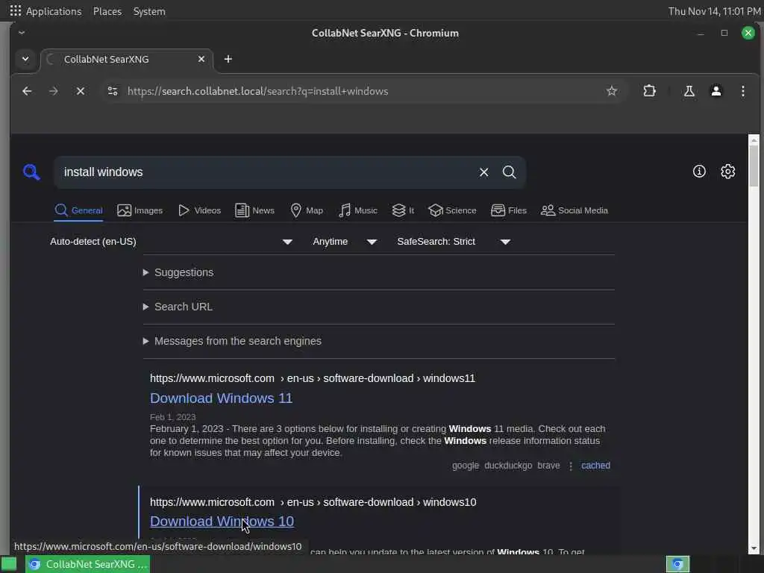Image resolution: width=764 pixels, height=573 pixels.
Task: Open the About info icon
Action: (699, 171)
